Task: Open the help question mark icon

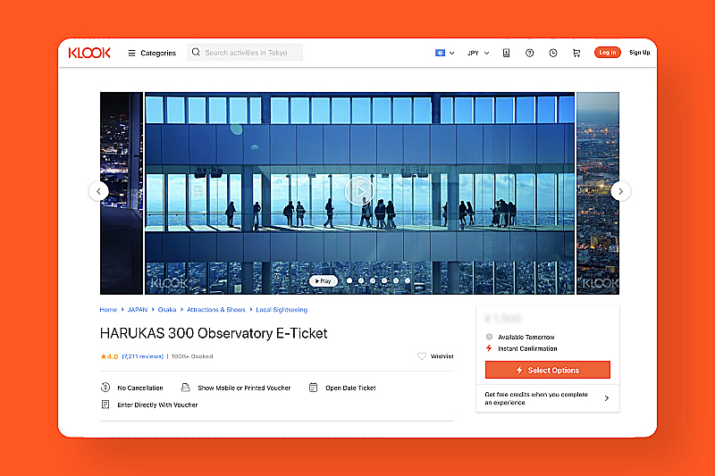Action: click(x=529, y=53)
